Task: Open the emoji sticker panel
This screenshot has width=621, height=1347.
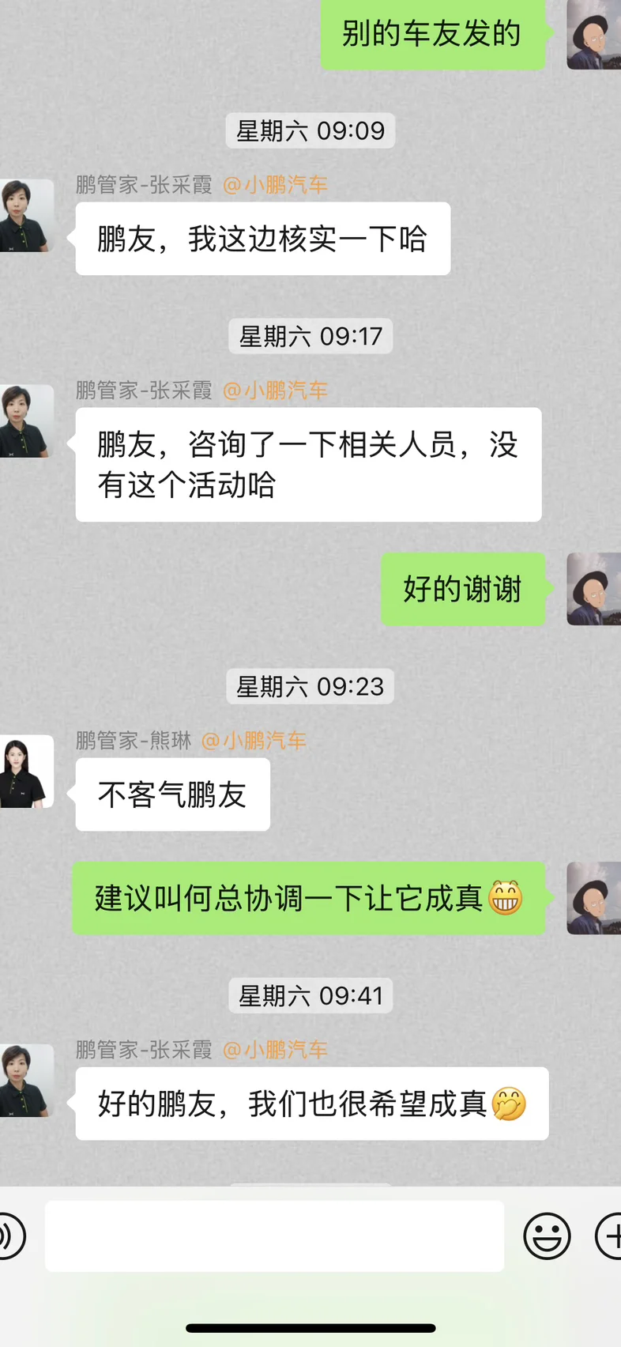Action: 547,1236
